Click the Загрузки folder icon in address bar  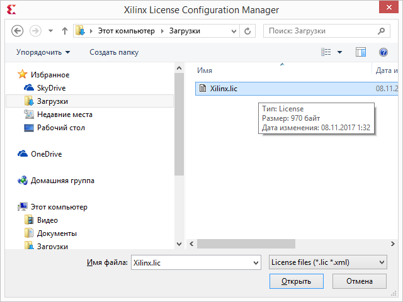pos(80,31)
